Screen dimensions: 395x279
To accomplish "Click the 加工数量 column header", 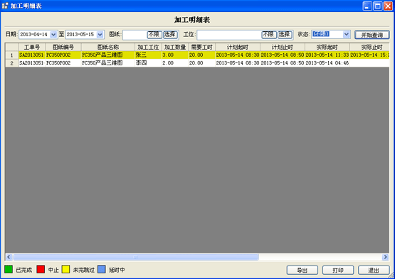I will point(175,47).
